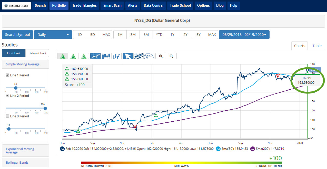Switch to candlestick chart type
This screenshot has height=169, width=327.
pyautogui.click(x=106, y=56)
